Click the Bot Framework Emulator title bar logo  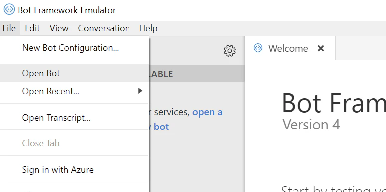coord(9,10)
